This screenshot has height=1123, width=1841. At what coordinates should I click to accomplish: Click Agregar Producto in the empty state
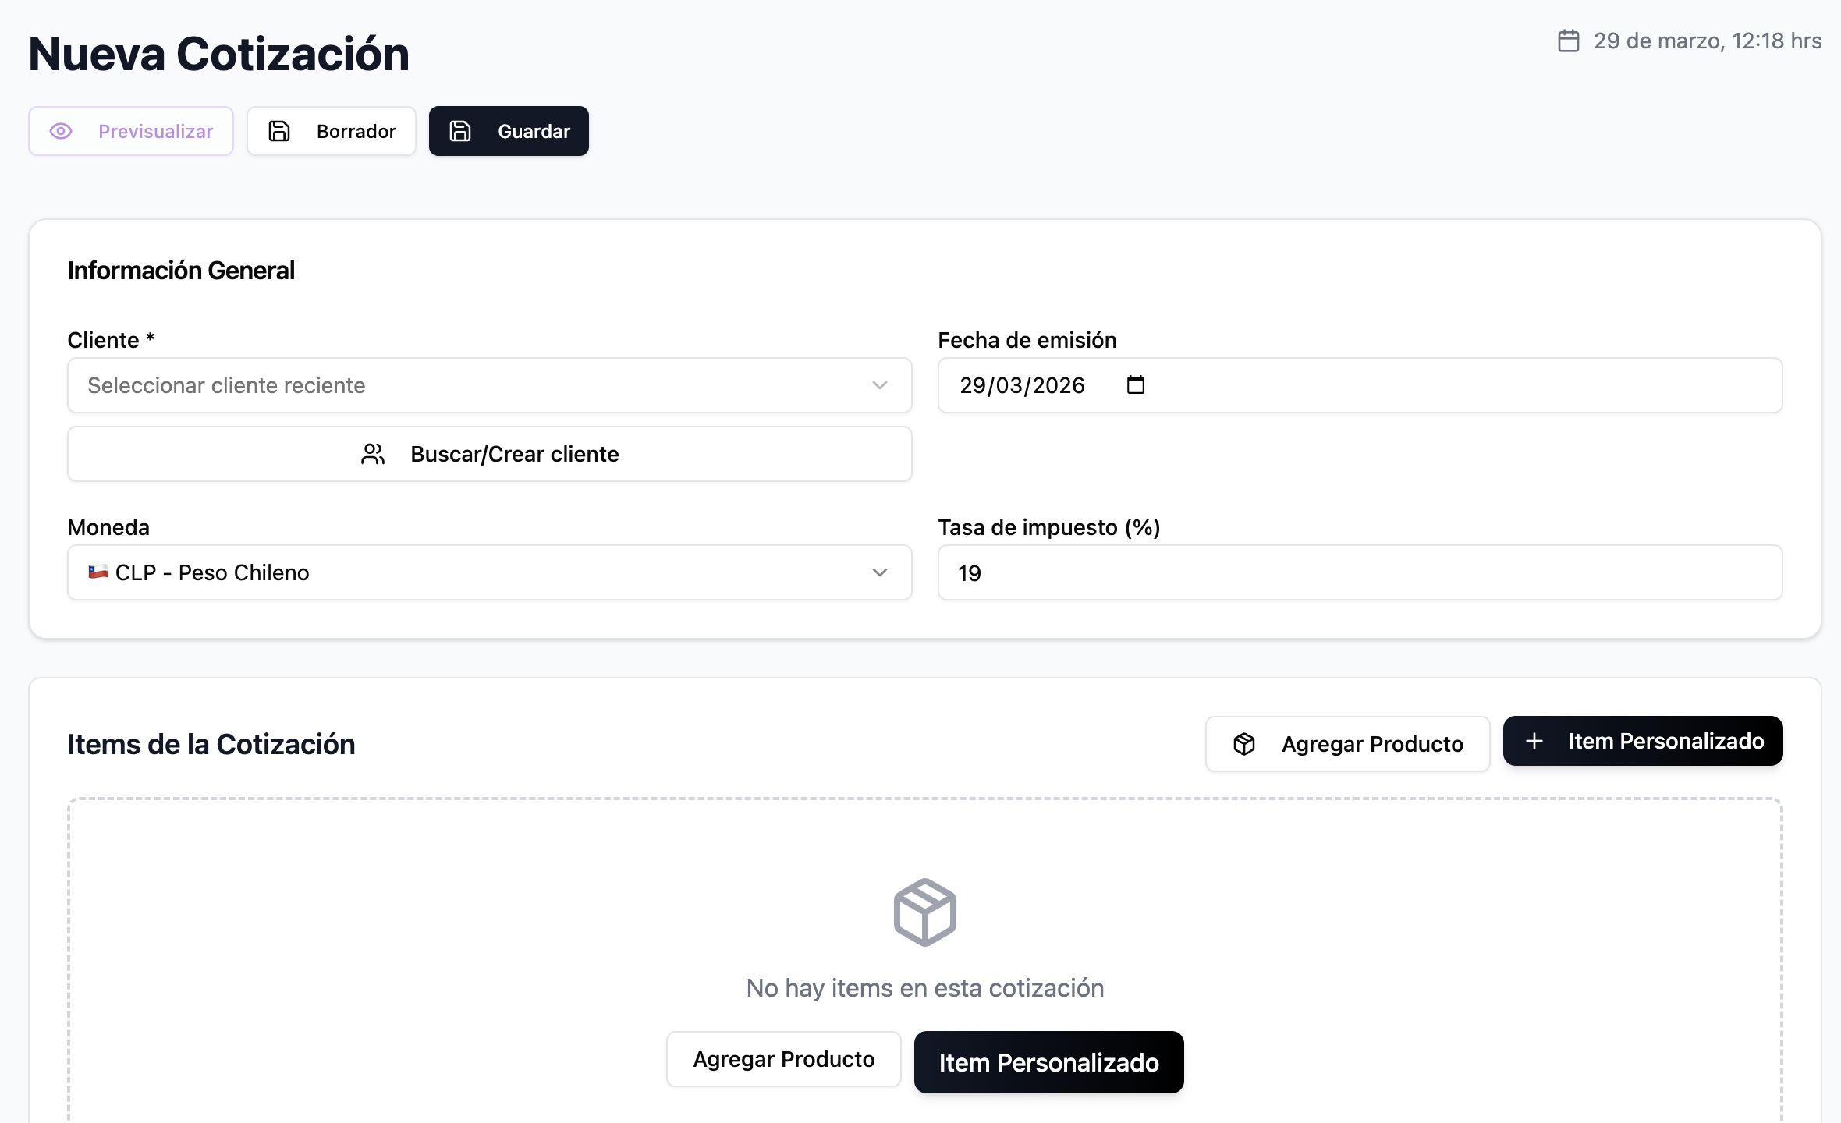point(783,1059)
